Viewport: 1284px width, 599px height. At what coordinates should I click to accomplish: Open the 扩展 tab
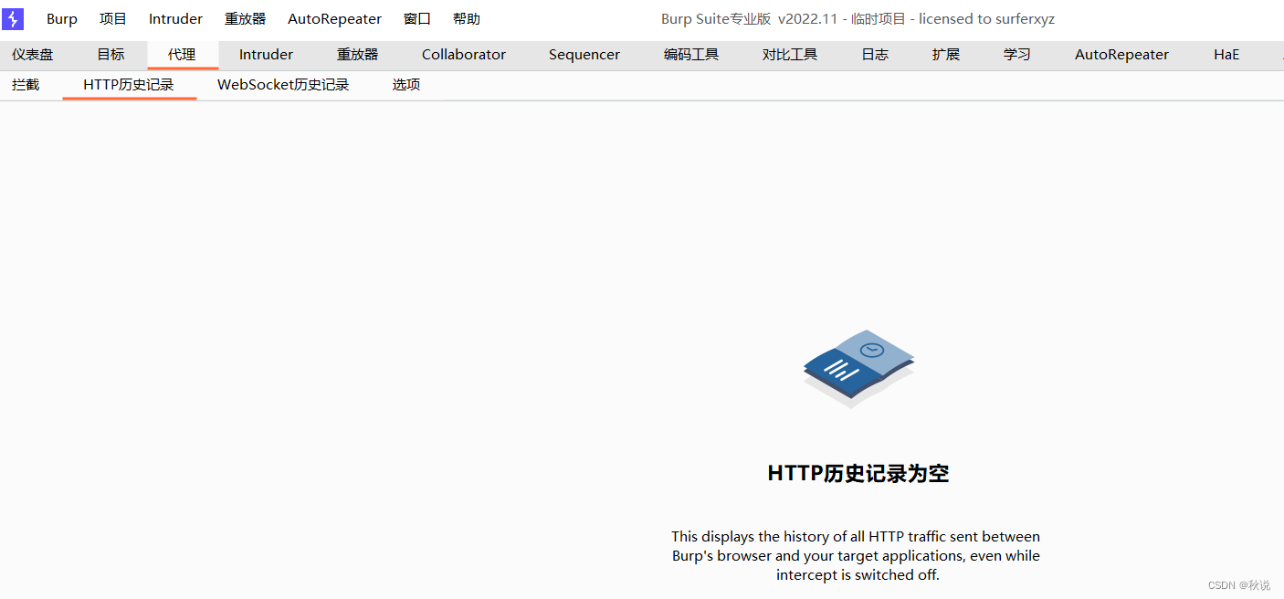click(946, 55)
